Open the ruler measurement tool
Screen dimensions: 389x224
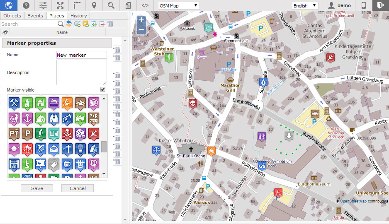77,5
